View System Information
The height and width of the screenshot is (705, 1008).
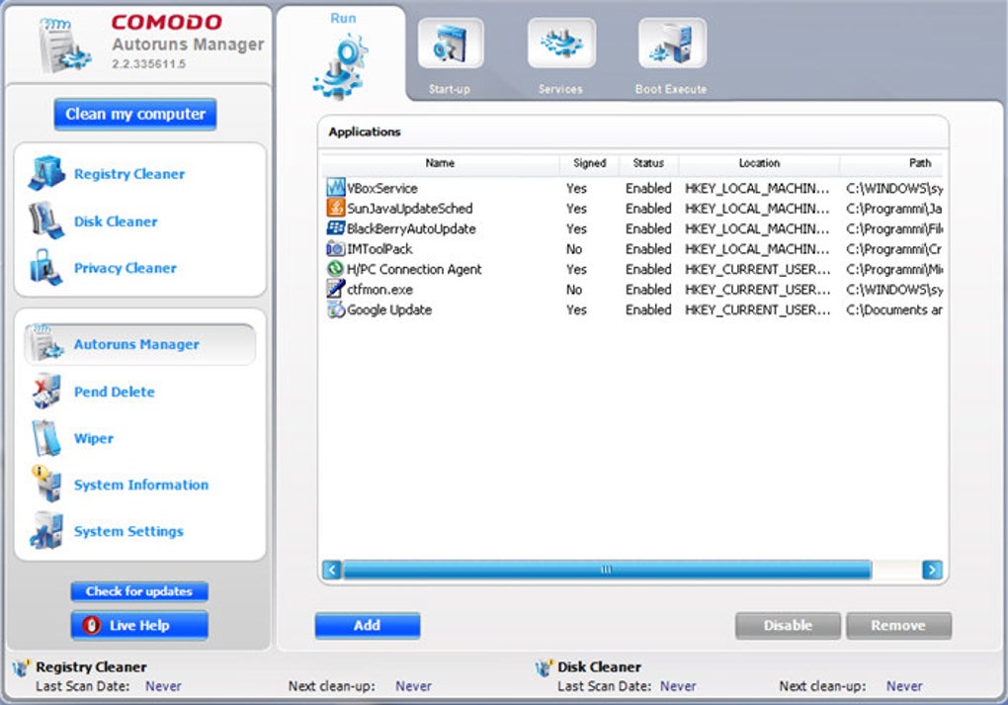coord(140,485)
